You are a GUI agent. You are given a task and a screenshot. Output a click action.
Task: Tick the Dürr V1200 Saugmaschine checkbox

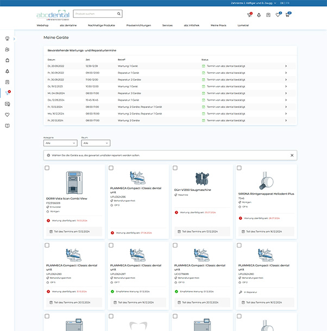tap(174, 168)
